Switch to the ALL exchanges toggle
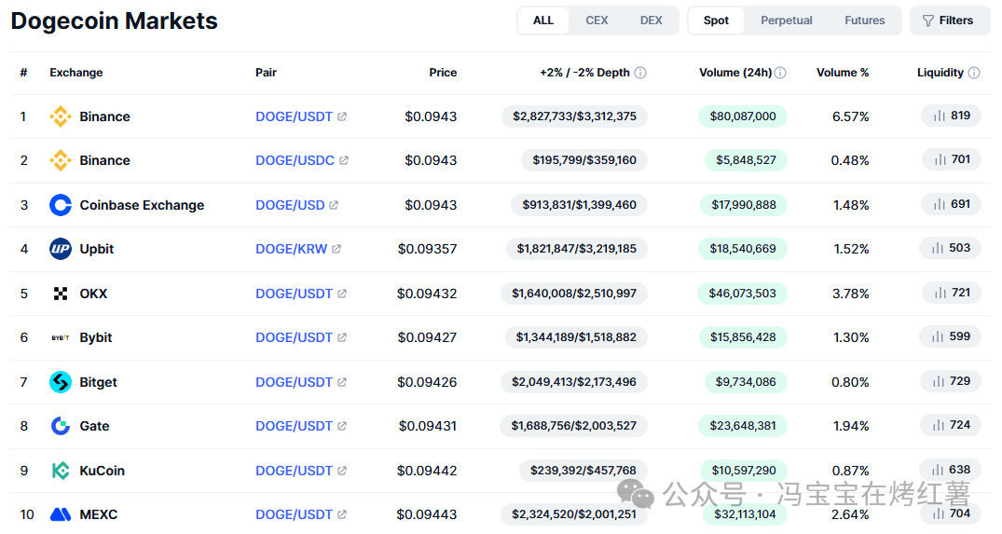1002x534 pixels. 543,21
